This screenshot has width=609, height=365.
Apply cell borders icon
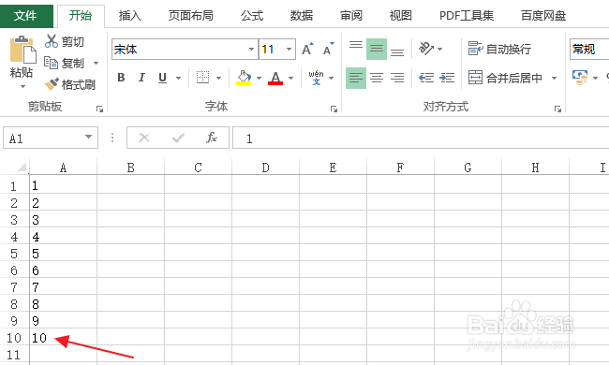[x=202, y=78]
